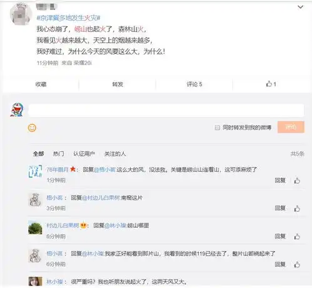Open 村边儿白果树 username link
The height and width of the screenshot is (288, 312).
63,225
